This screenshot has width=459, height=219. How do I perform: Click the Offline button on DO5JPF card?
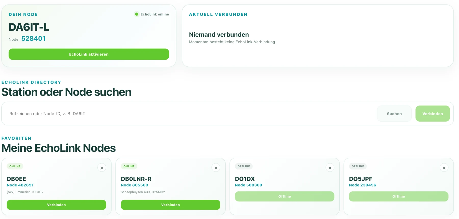pyautogui.click(x=399, y=196)
